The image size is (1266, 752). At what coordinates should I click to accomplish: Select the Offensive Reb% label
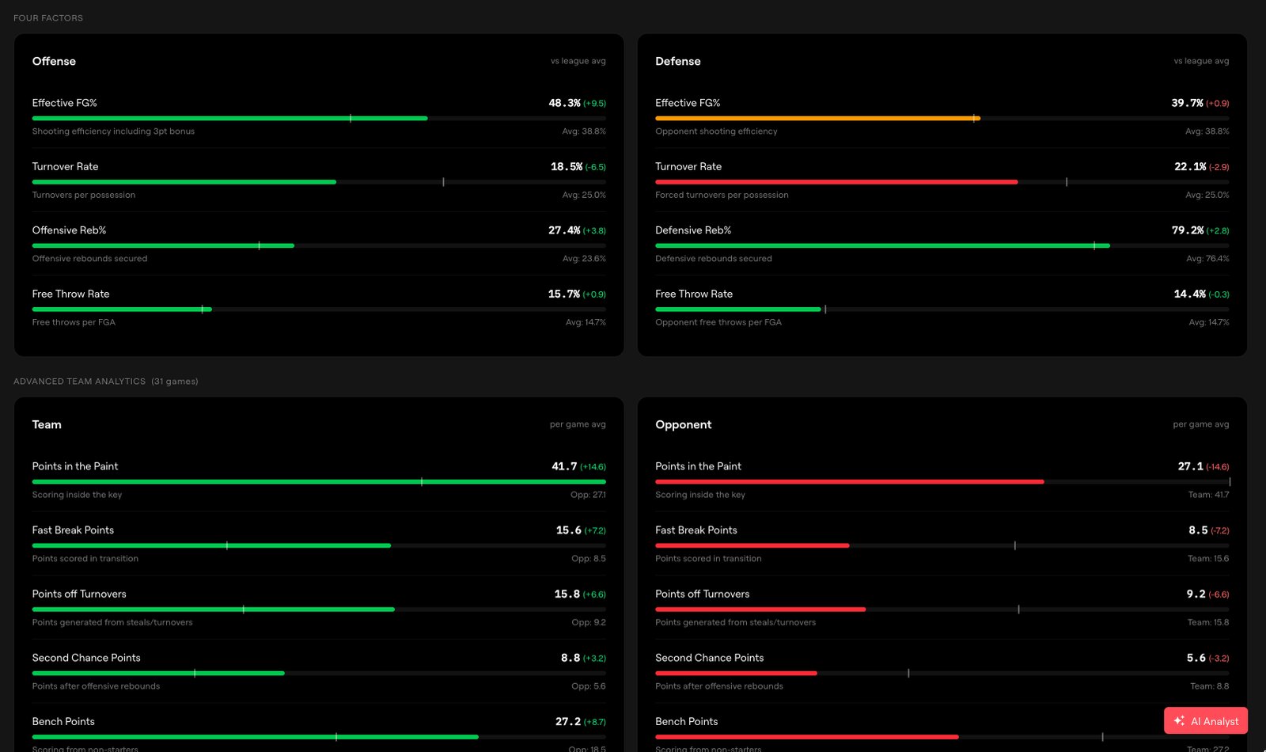pyautogui.click(x=69, y=230)
